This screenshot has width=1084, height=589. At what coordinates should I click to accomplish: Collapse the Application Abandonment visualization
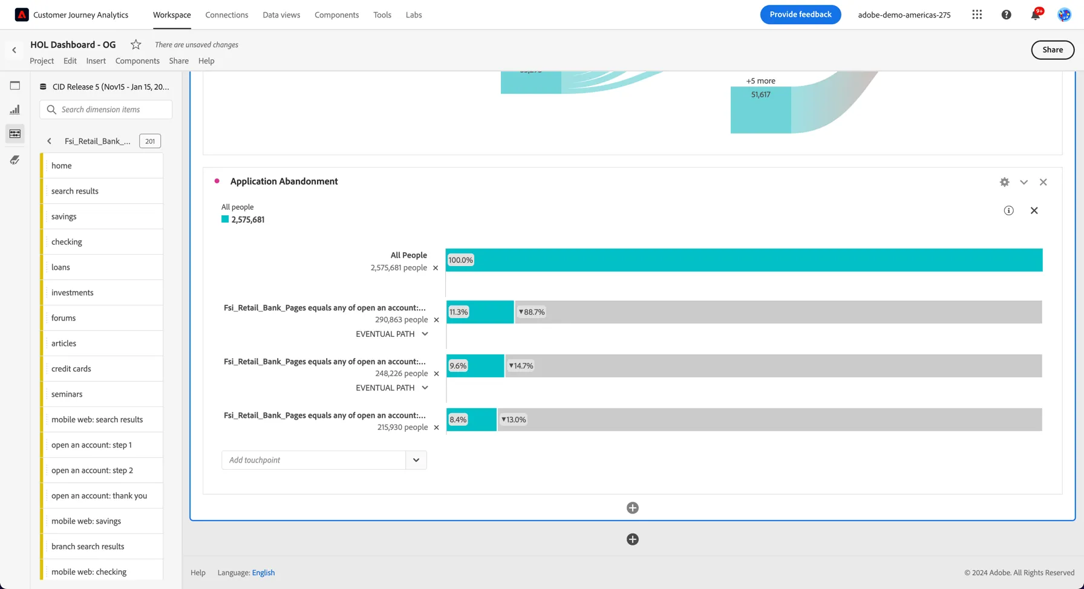tap(1024, 182)
